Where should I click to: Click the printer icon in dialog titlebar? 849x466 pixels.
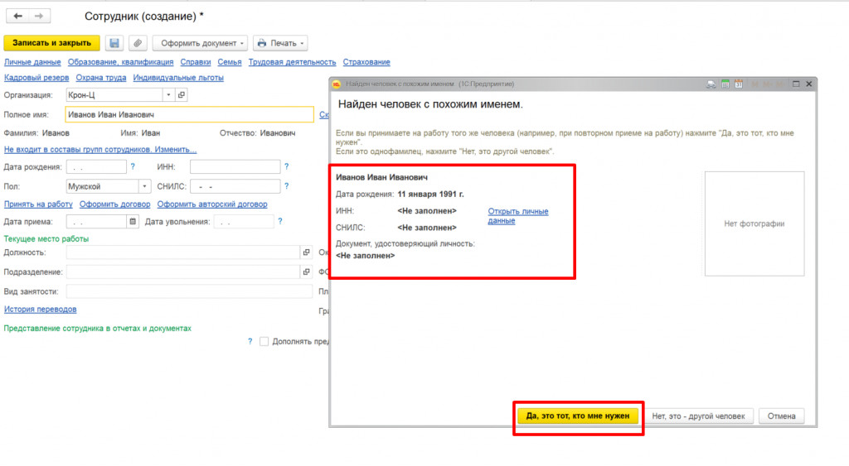coord(711,84)
